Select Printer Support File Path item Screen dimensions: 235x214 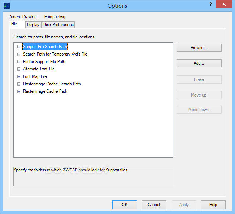[44, 62]
